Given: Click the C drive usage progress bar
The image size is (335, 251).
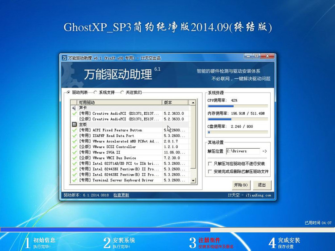Looking at the screenshot, I should 238,132.
